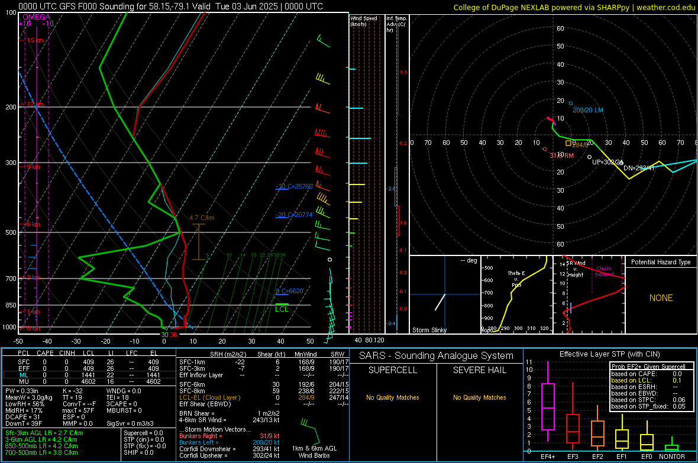Click the Theta-E v. Pres inset label
Viewport: 698px width, 463px height.
coord(516,279)
